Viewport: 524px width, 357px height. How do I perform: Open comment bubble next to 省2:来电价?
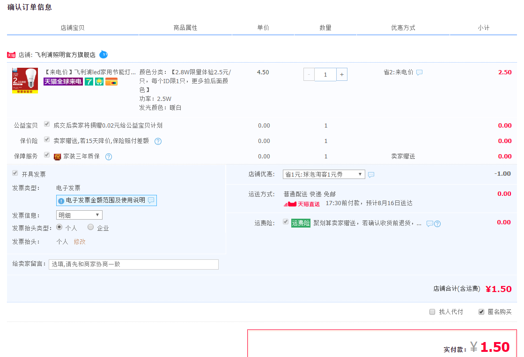419,72
